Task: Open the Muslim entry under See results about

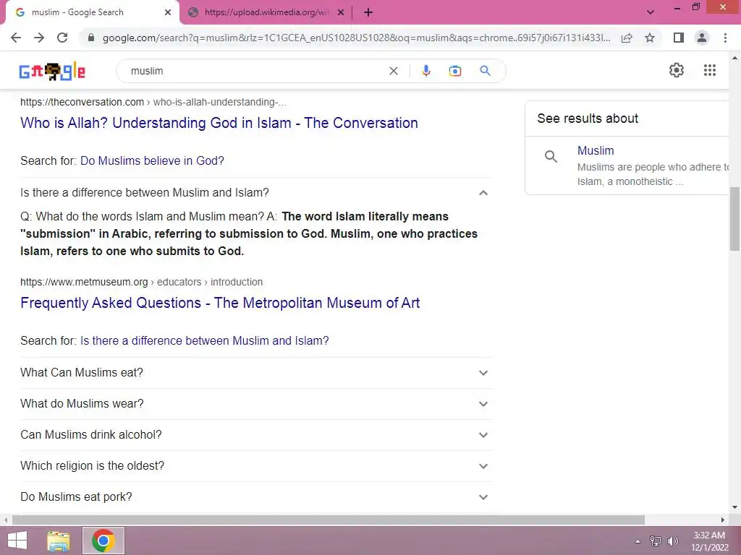Action: point(596,150)
